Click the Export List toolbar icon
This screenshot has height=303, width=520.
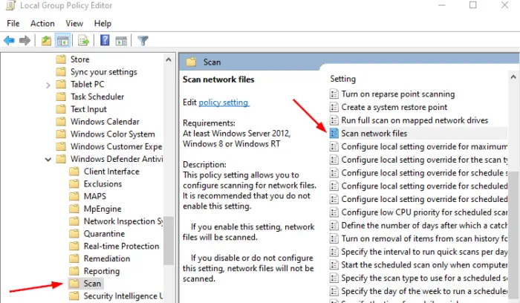coord(83,40)
